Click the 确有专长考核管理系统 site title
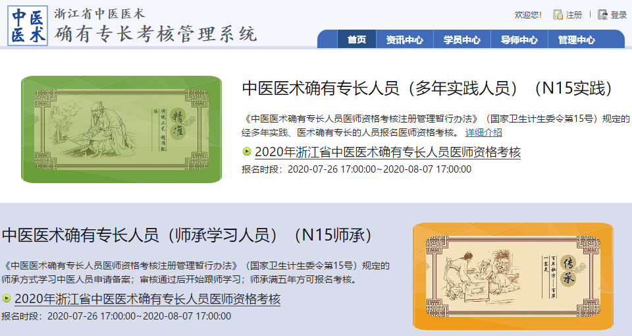 click(156, 34)
